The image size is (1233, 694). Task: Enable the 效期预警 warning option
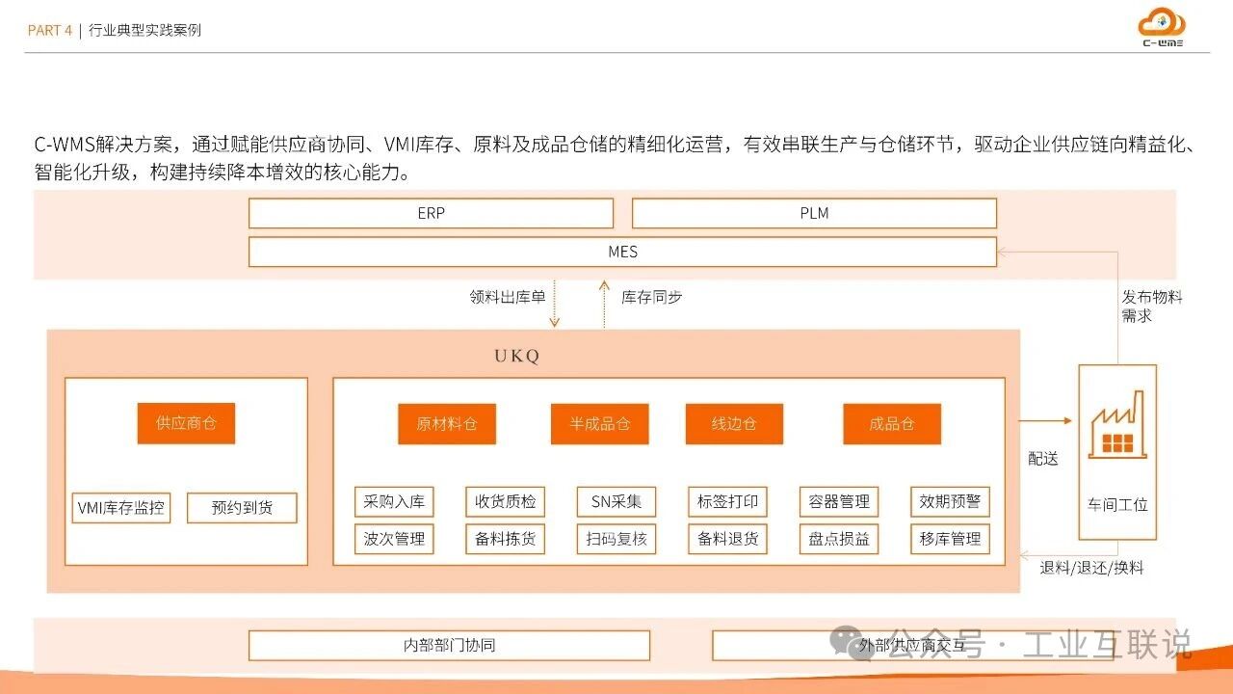click(949, 501)
